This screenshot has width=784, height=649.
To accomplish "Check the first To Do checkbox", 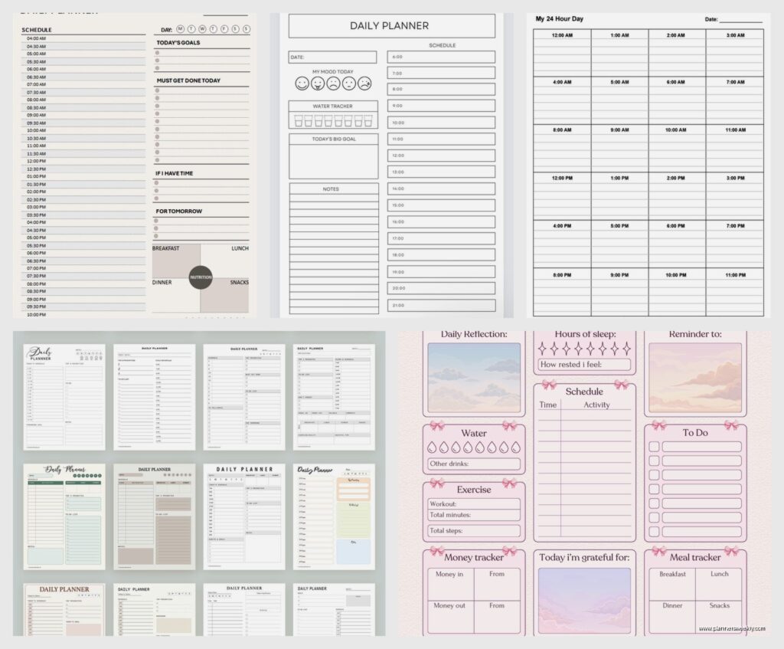I will pyautogui.click(x=654, y=447).
